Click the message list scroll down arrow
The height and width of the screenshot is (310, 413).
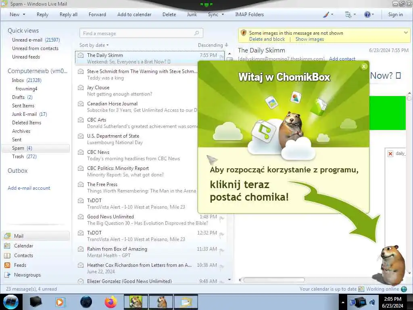coord(229,279)
